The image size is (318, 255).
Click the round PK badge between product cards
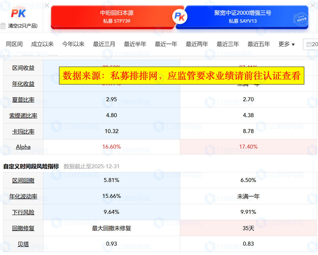[180, 17]
